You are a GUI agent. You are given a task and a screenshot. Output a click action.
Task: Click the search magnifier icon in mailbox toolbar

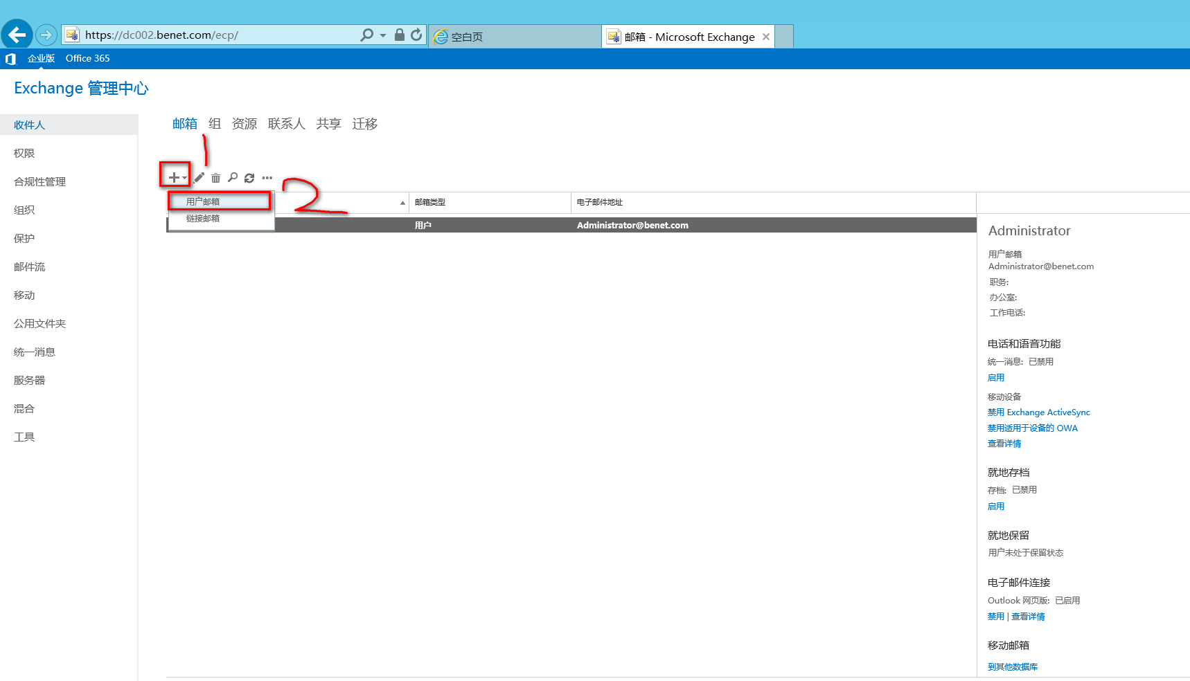pos(233,178)
